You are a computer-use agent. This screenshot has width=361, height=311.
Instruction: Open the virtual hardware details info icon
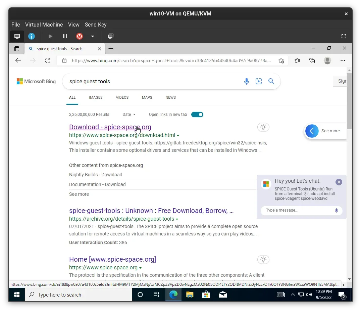click(x=32, y=36)
